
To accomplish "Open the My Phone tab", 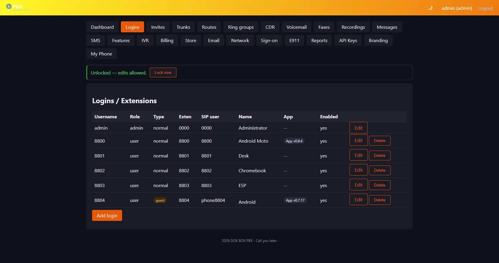I will [101, 54].
